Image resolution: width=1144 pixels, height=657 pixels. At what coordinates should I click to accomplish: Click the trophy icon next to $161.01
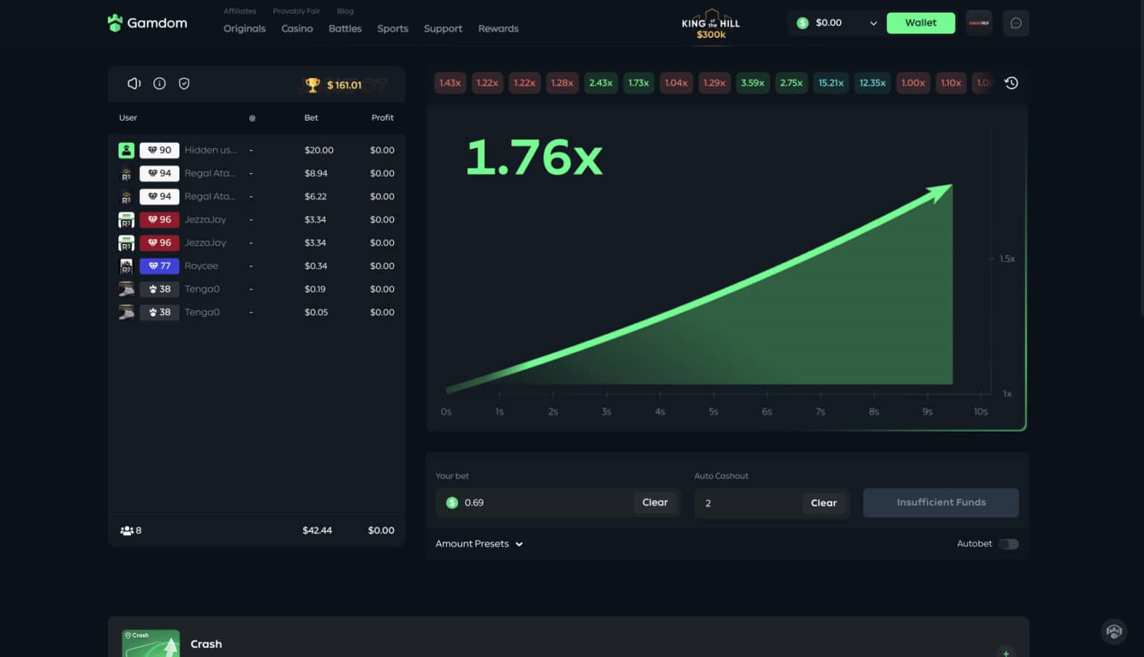pos(314,84)
